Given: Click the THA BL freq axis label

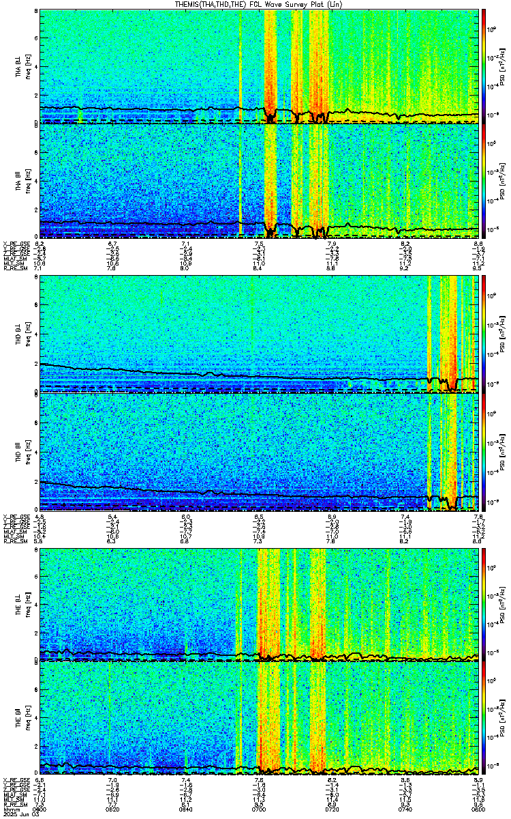Looking at the screenshot, I should (x=28, y=66).
